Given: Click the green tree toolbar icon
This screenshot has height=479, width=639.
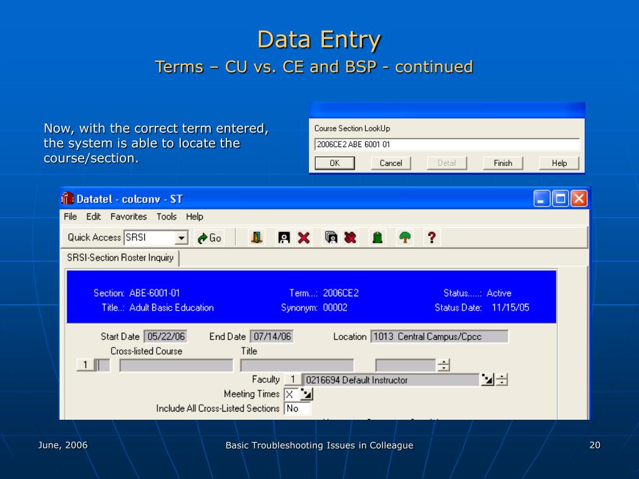Looking at the screenshot, I should (404, 238).
